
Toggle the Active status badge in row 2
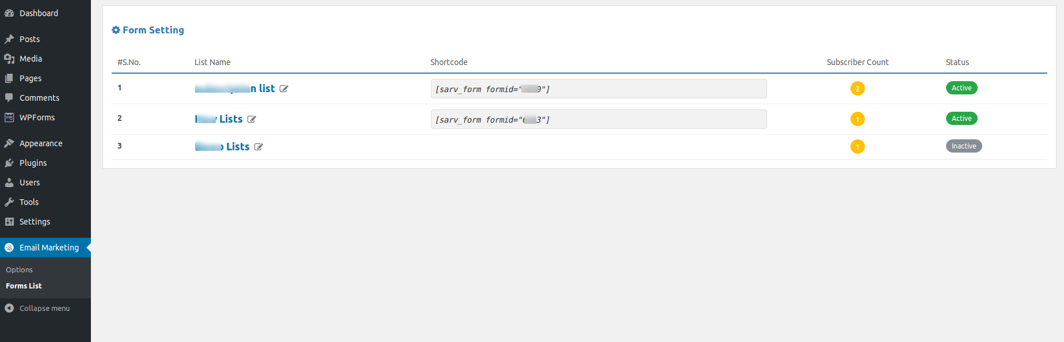coord(962,119)
